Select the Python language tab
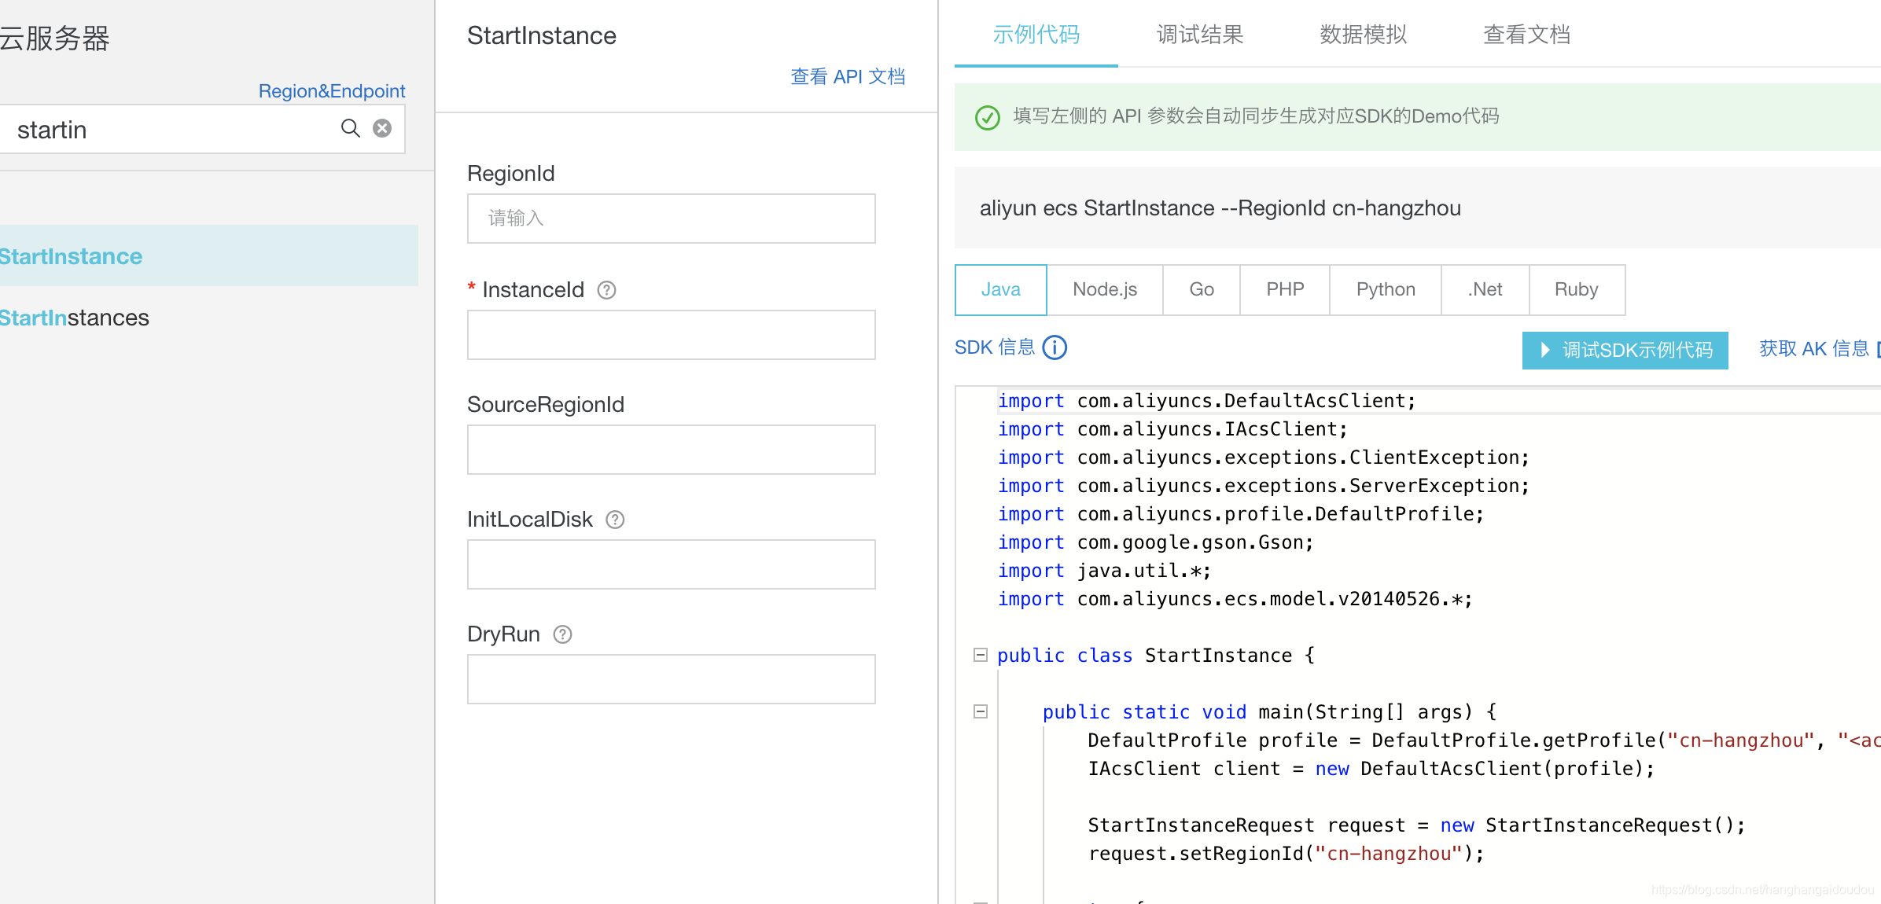Screen dimensions: 1881x904 (x=1385, y=289)
